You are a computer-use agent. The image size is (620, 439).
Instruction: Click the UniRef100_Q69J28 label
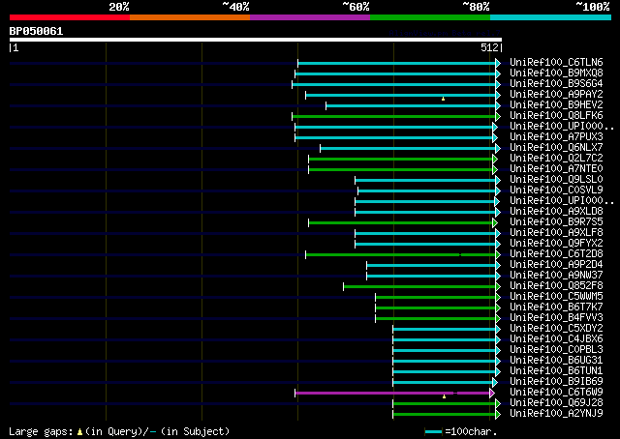[556, 403]
